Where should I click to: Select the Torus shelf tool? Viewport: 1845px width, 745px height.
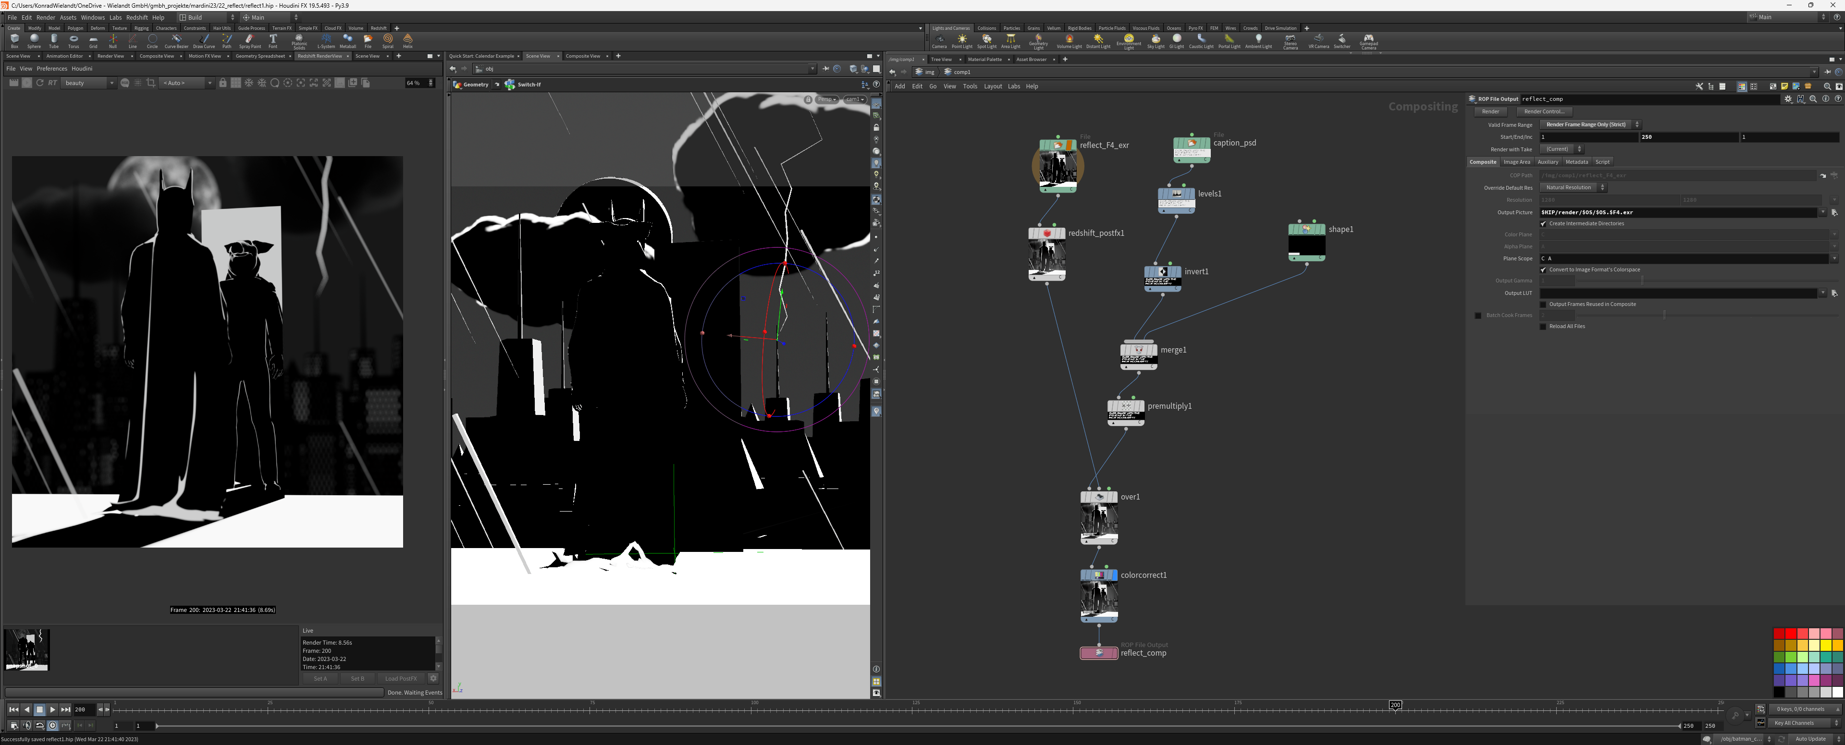73,41
